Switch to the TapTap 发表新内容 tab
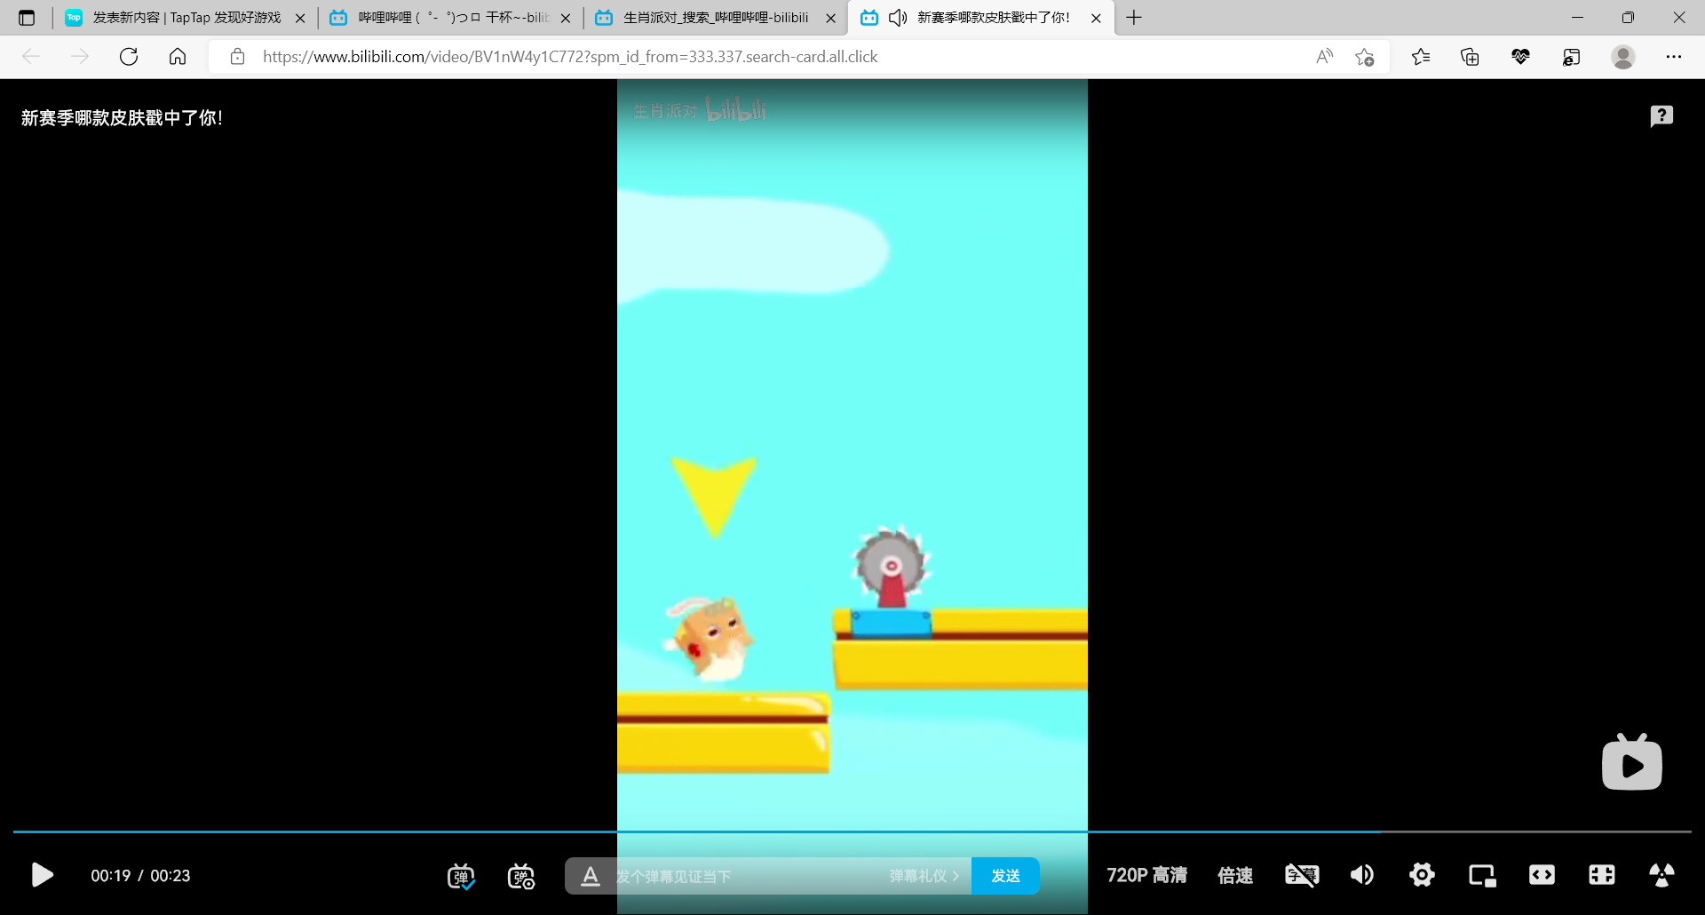This screenshot has width=1705, height=915. point(186,18)
